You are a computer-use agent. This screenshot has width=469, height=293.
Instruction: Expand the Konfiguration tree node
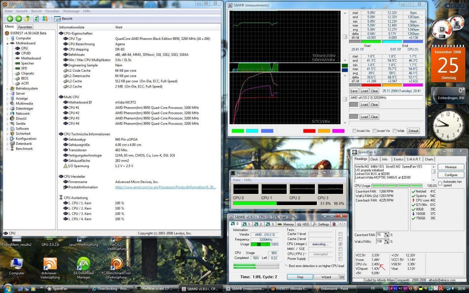(x=7, y=138)
